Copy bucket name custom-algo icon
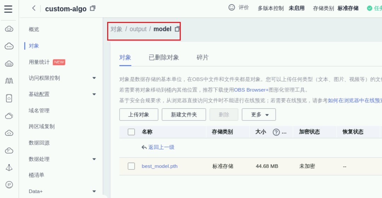Screen dimensions: 382x198 (x=93, y=8)
